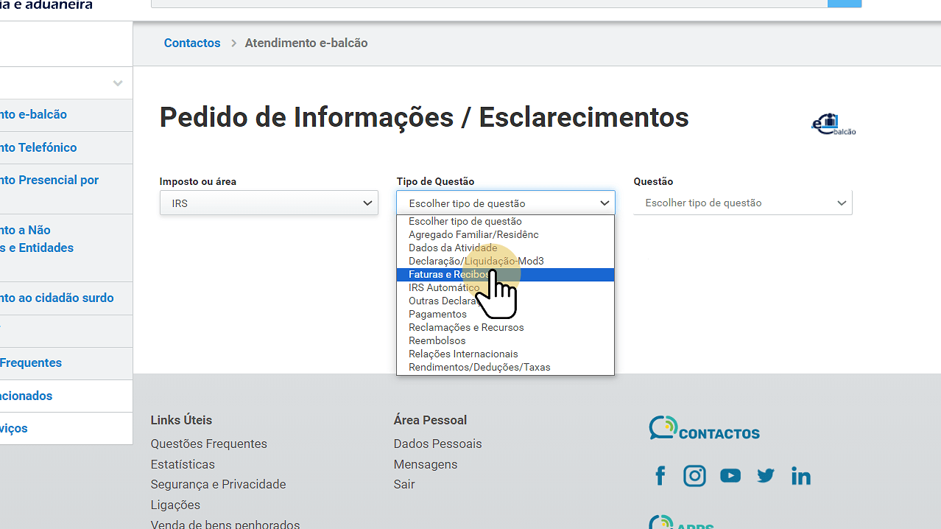Image resolution: width=941 pixels, height=529 pixels.
Task: Expand the sidebar chevron arrow
Action: (x=118, y=83)
